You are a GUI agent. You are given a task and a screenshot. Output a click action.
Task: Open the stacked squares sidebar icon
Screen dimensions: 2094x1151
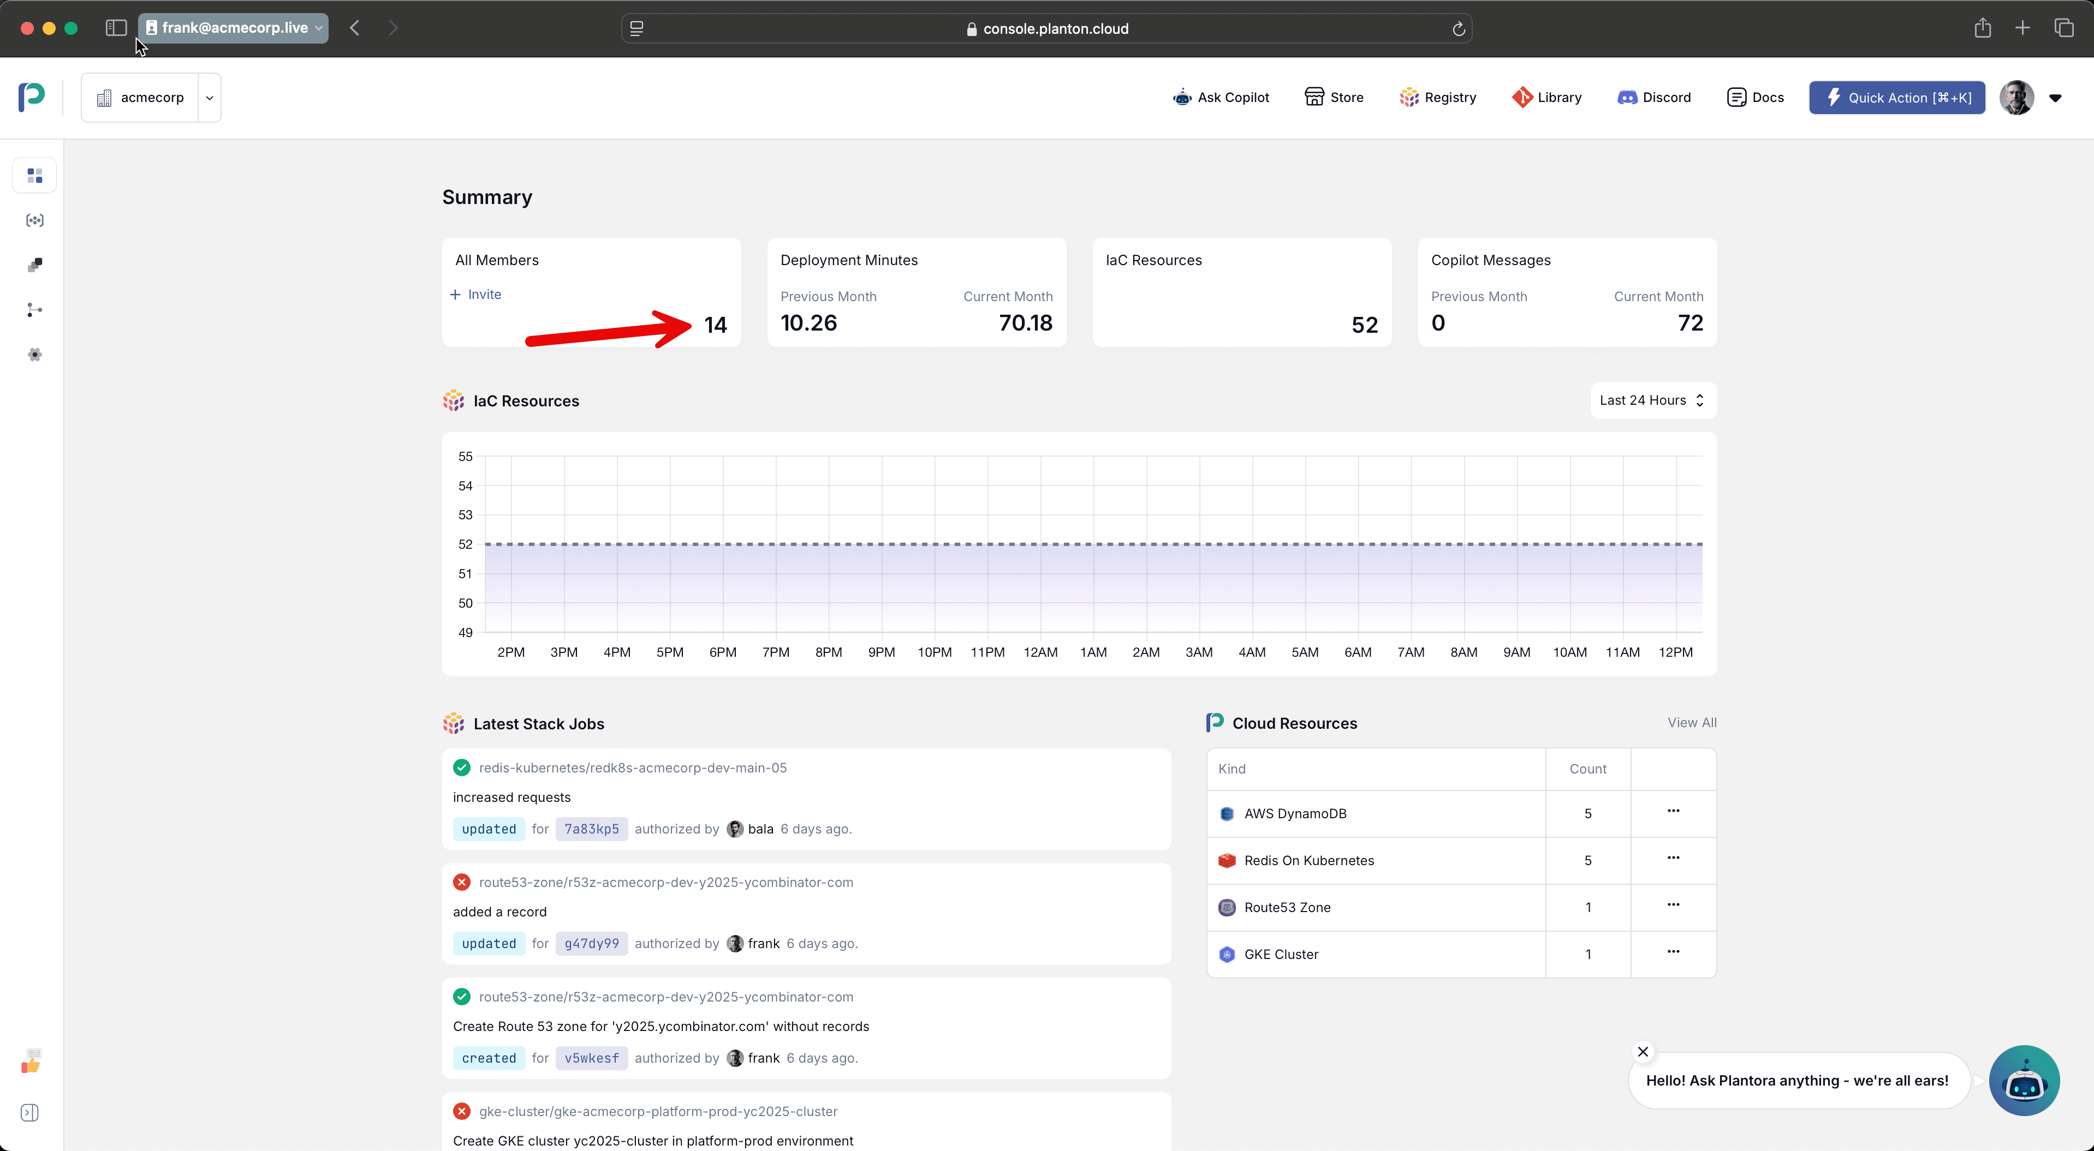34,265
